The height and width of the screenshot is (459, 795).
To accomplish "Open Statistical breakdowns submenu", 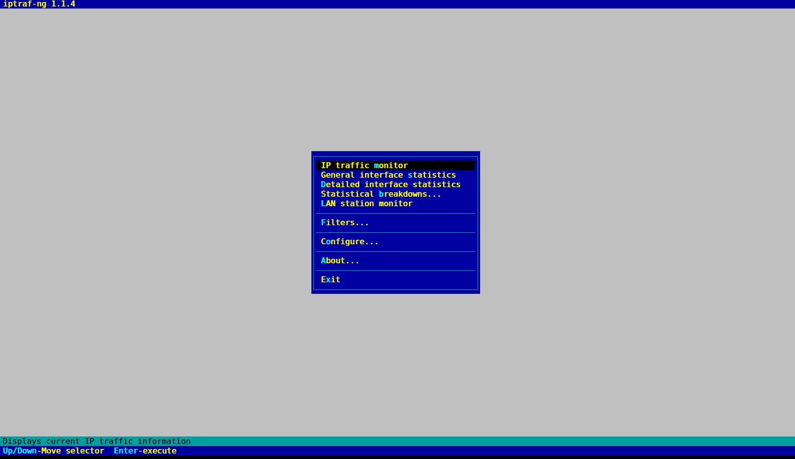I will [380, 194].
